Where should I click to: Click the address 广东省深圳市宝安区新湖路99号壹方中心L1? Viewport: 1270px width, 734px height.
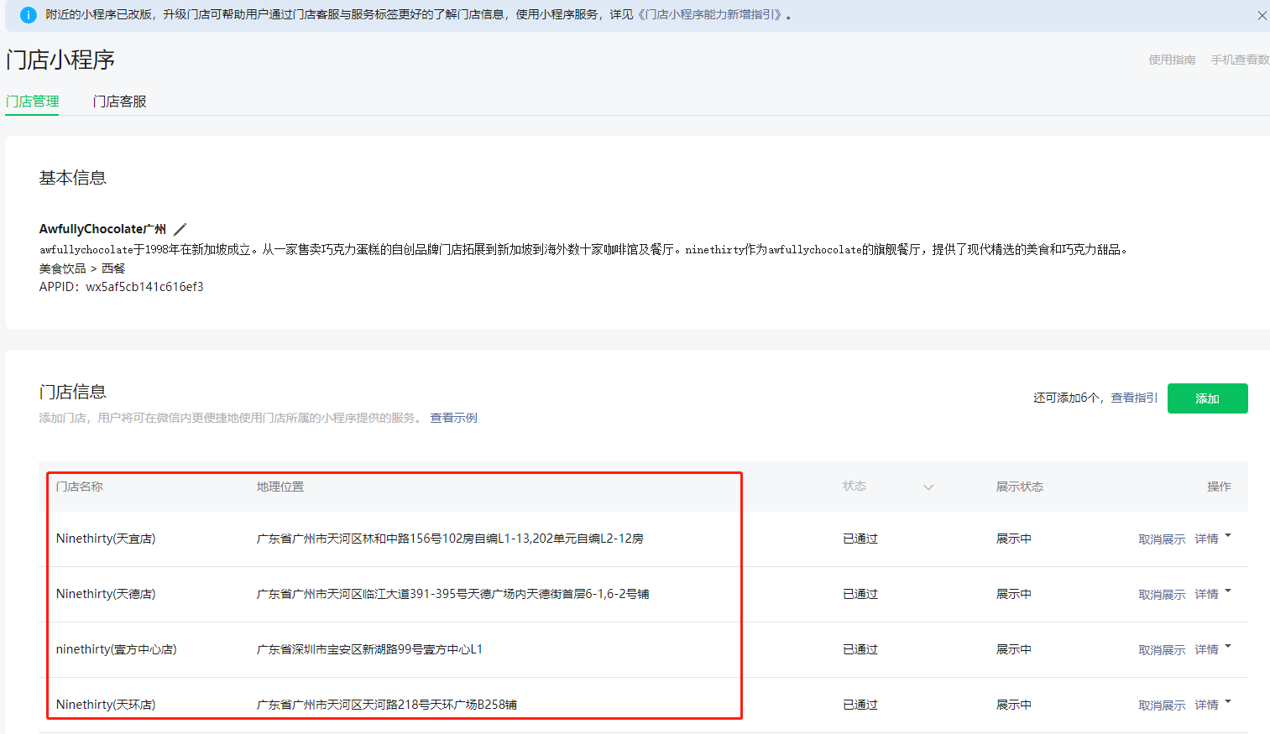(369, 649)
